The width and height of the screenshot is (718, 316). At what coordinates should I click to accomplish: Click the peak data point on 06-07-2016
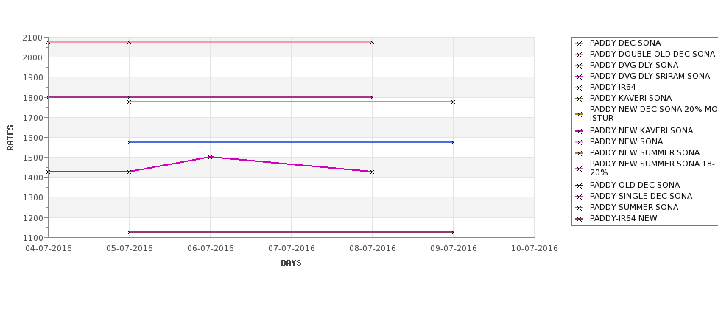click(x=210, y=157)
